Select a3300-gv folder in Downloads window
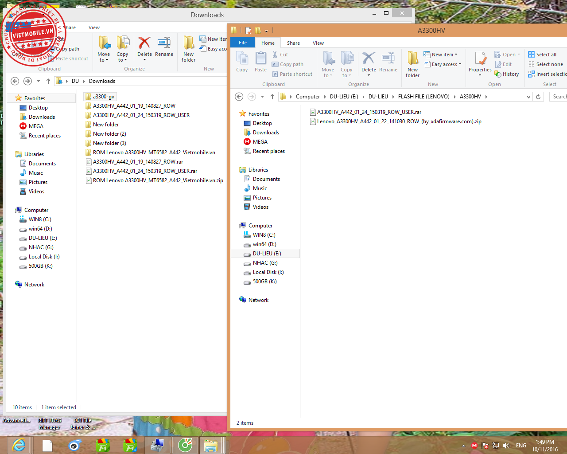567x454 pixels. click(x=100, y=97)
